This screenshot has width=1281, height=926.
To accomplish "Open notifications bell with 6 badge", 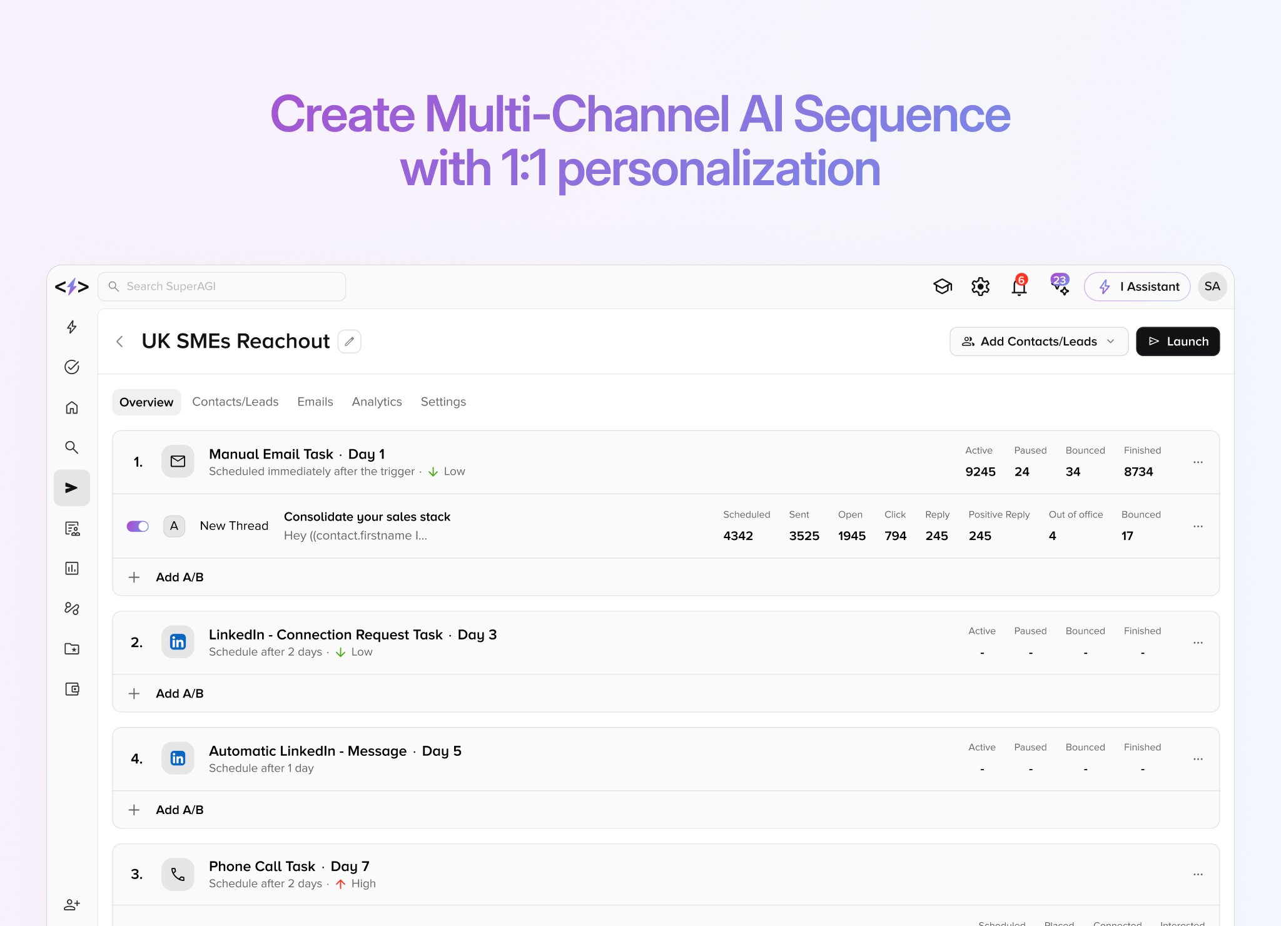I will pyautogui.click(x=1019, y=285).
